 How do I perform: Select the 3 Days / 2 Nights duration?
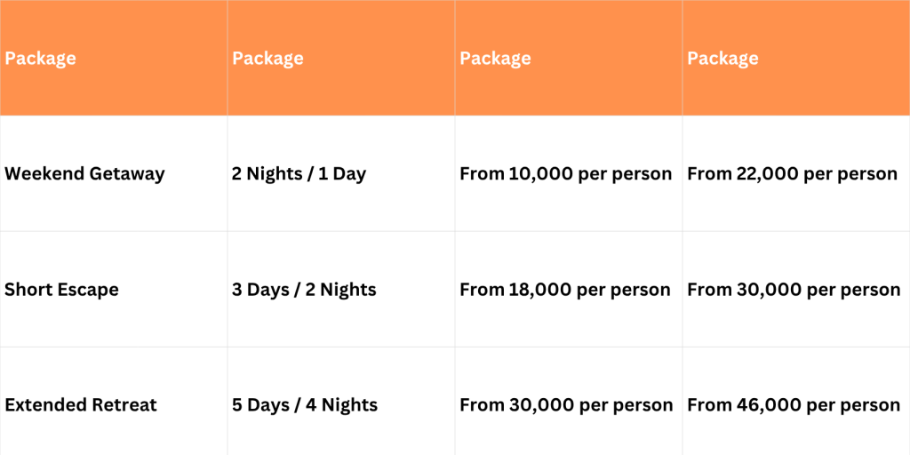[x=304, y=290]
